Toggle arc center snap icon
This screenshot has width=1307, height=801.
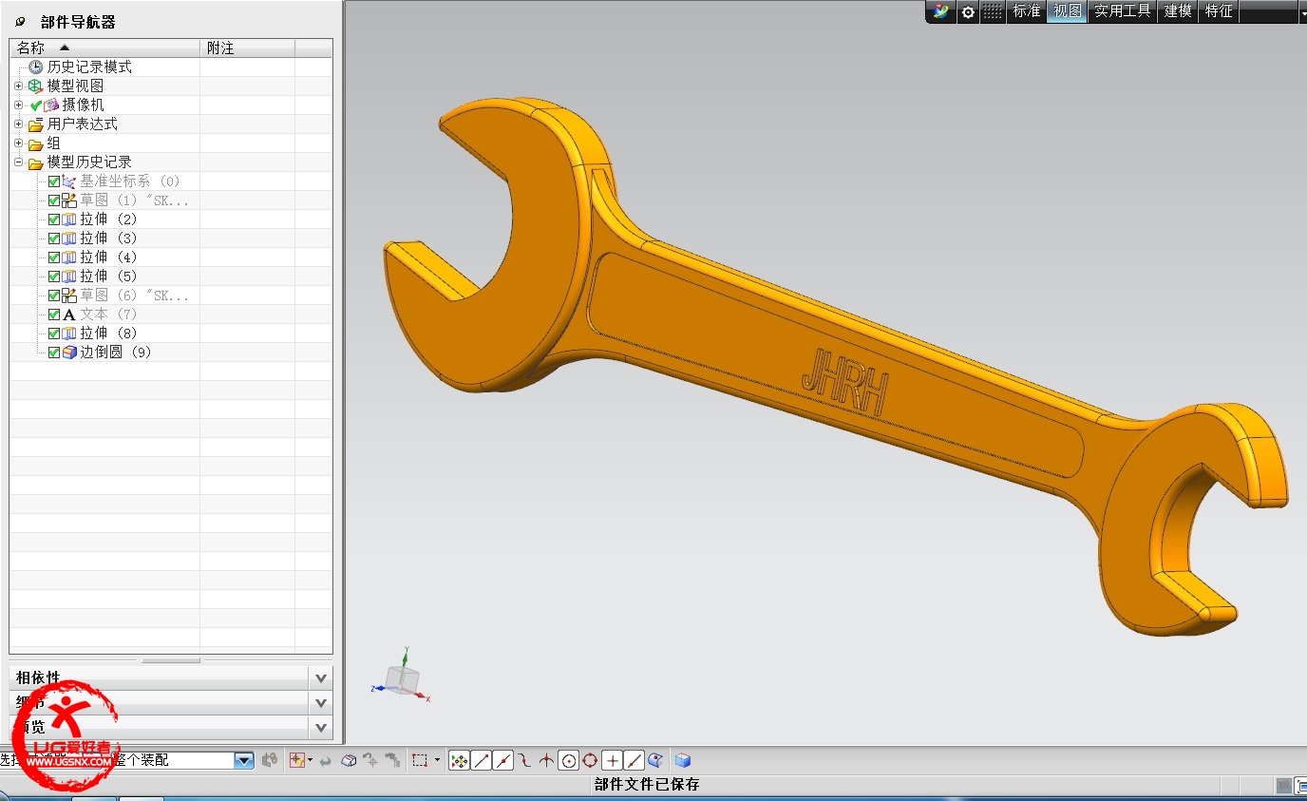[569, 760]
